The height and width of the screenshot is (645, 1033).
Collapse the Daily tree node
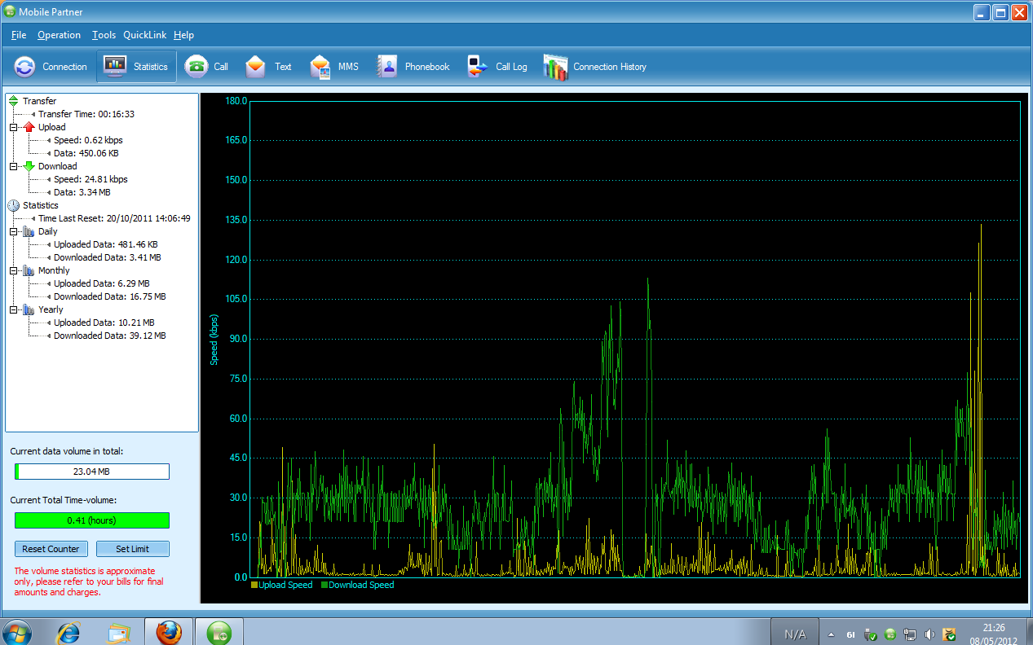click(x=13, y=232)
